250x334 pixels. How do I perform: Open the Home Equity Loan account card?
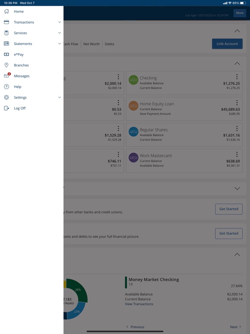(184, 109)
